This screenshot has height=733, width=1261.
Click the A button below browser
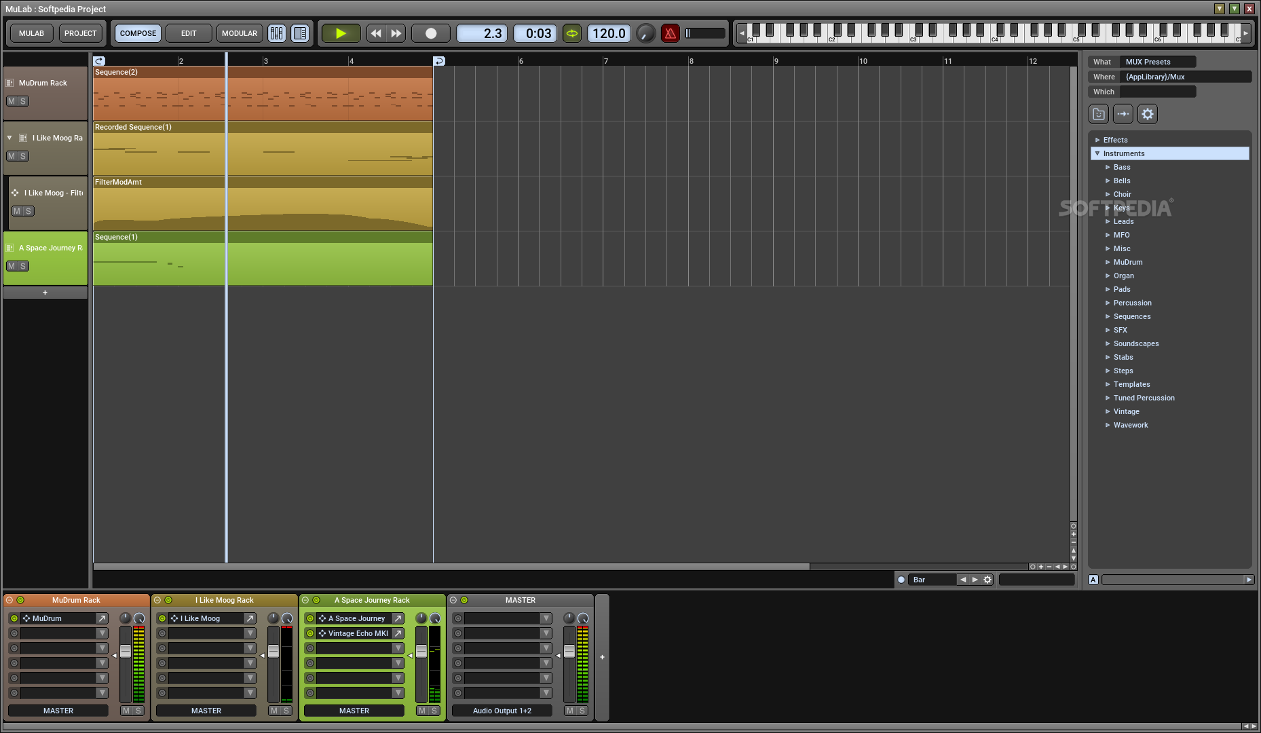(1093, 580)
